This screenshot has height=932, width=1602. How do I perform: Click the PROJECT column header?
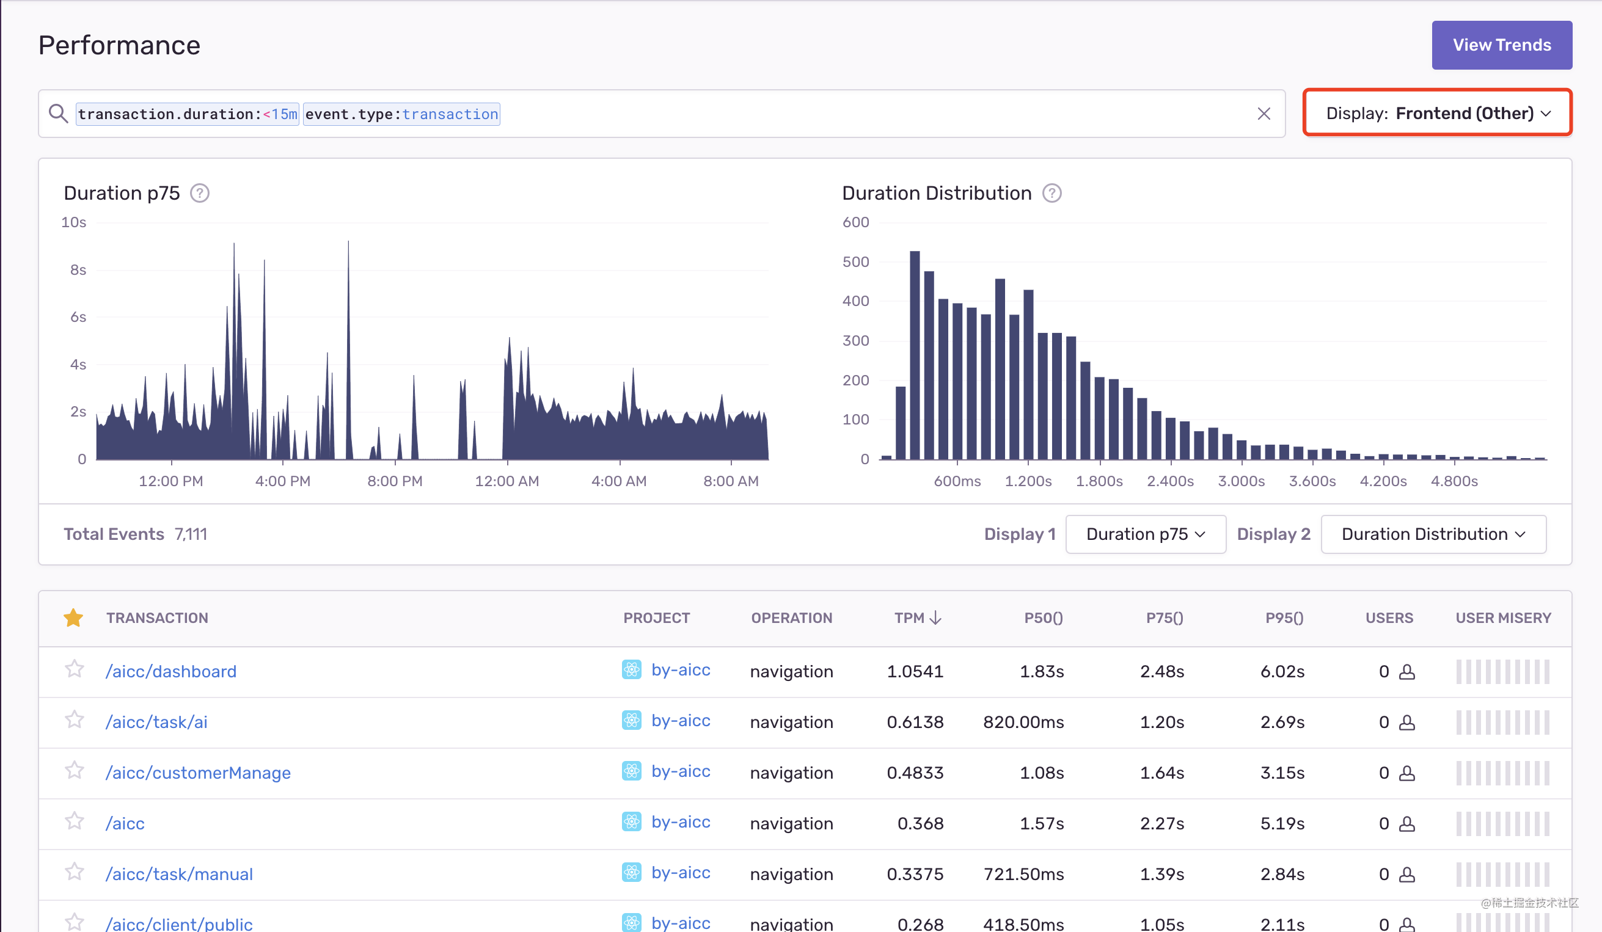[656, 617]
